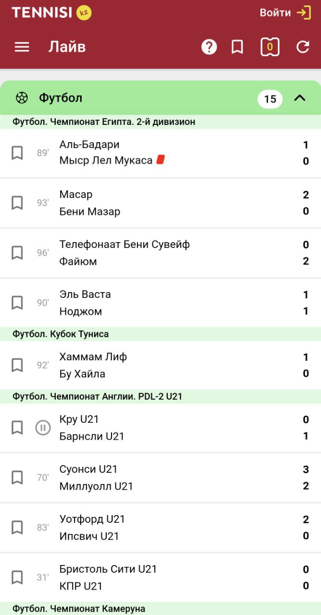Image resolution: width=321 pixels, height=615 pixels.
Task: Bookmark the Хаммам Лиф match
Action: point(17,365)
